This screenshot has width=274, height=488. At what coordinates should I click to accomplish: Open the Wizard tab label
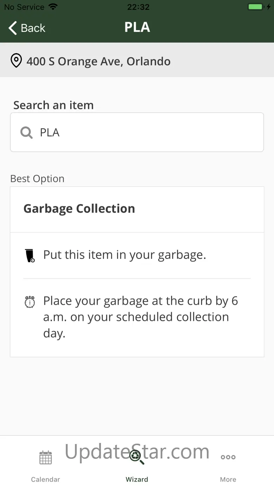[x=137, y=479]
